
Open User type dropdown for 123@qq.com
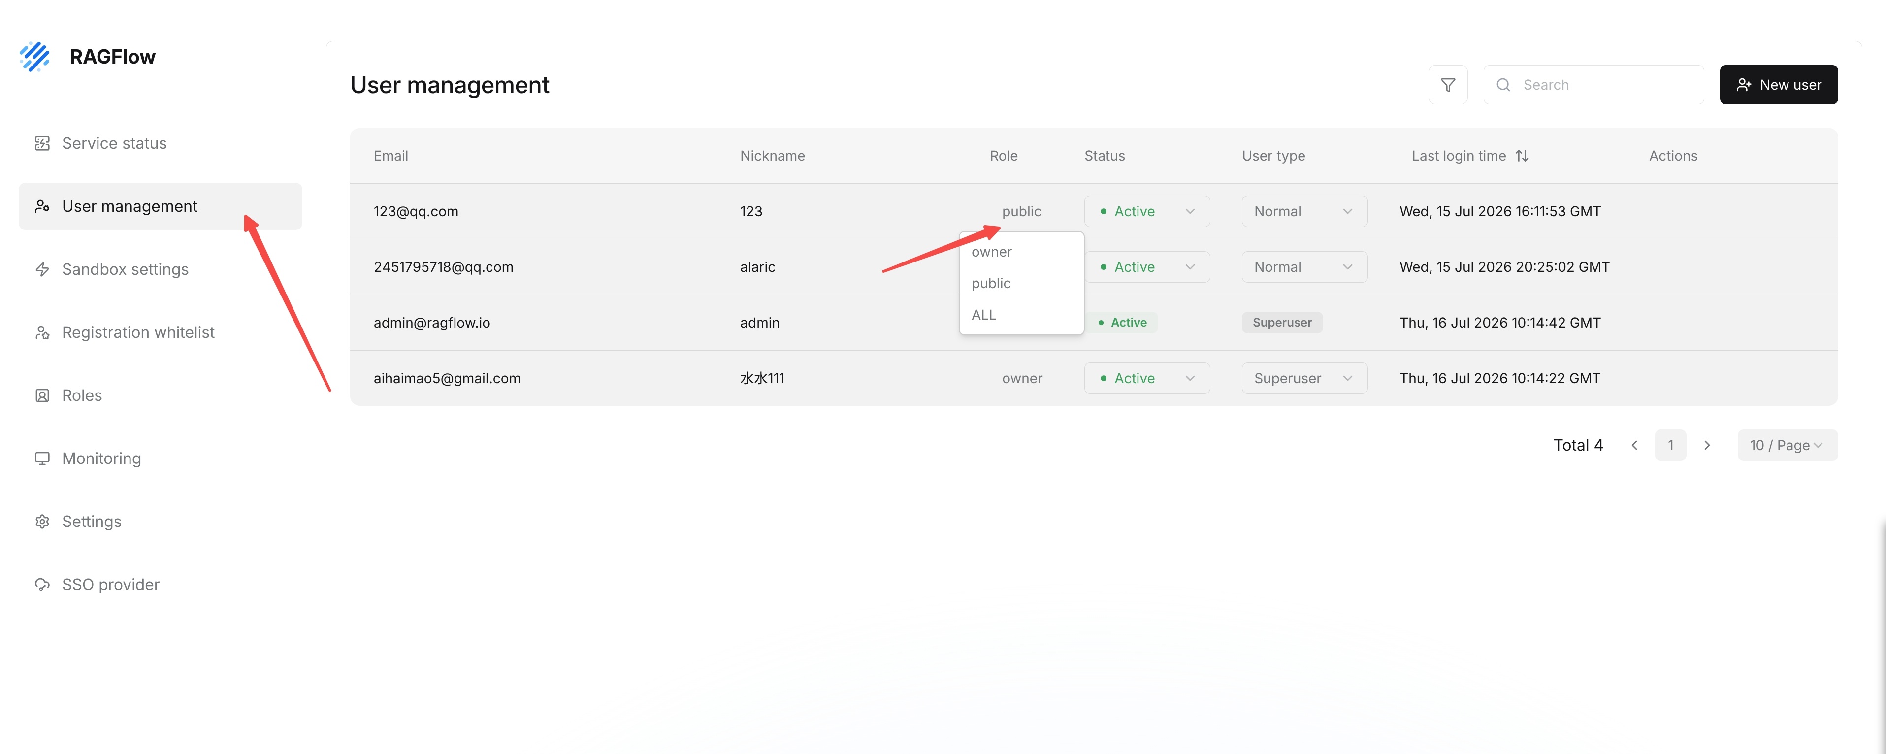(1304, 212)
